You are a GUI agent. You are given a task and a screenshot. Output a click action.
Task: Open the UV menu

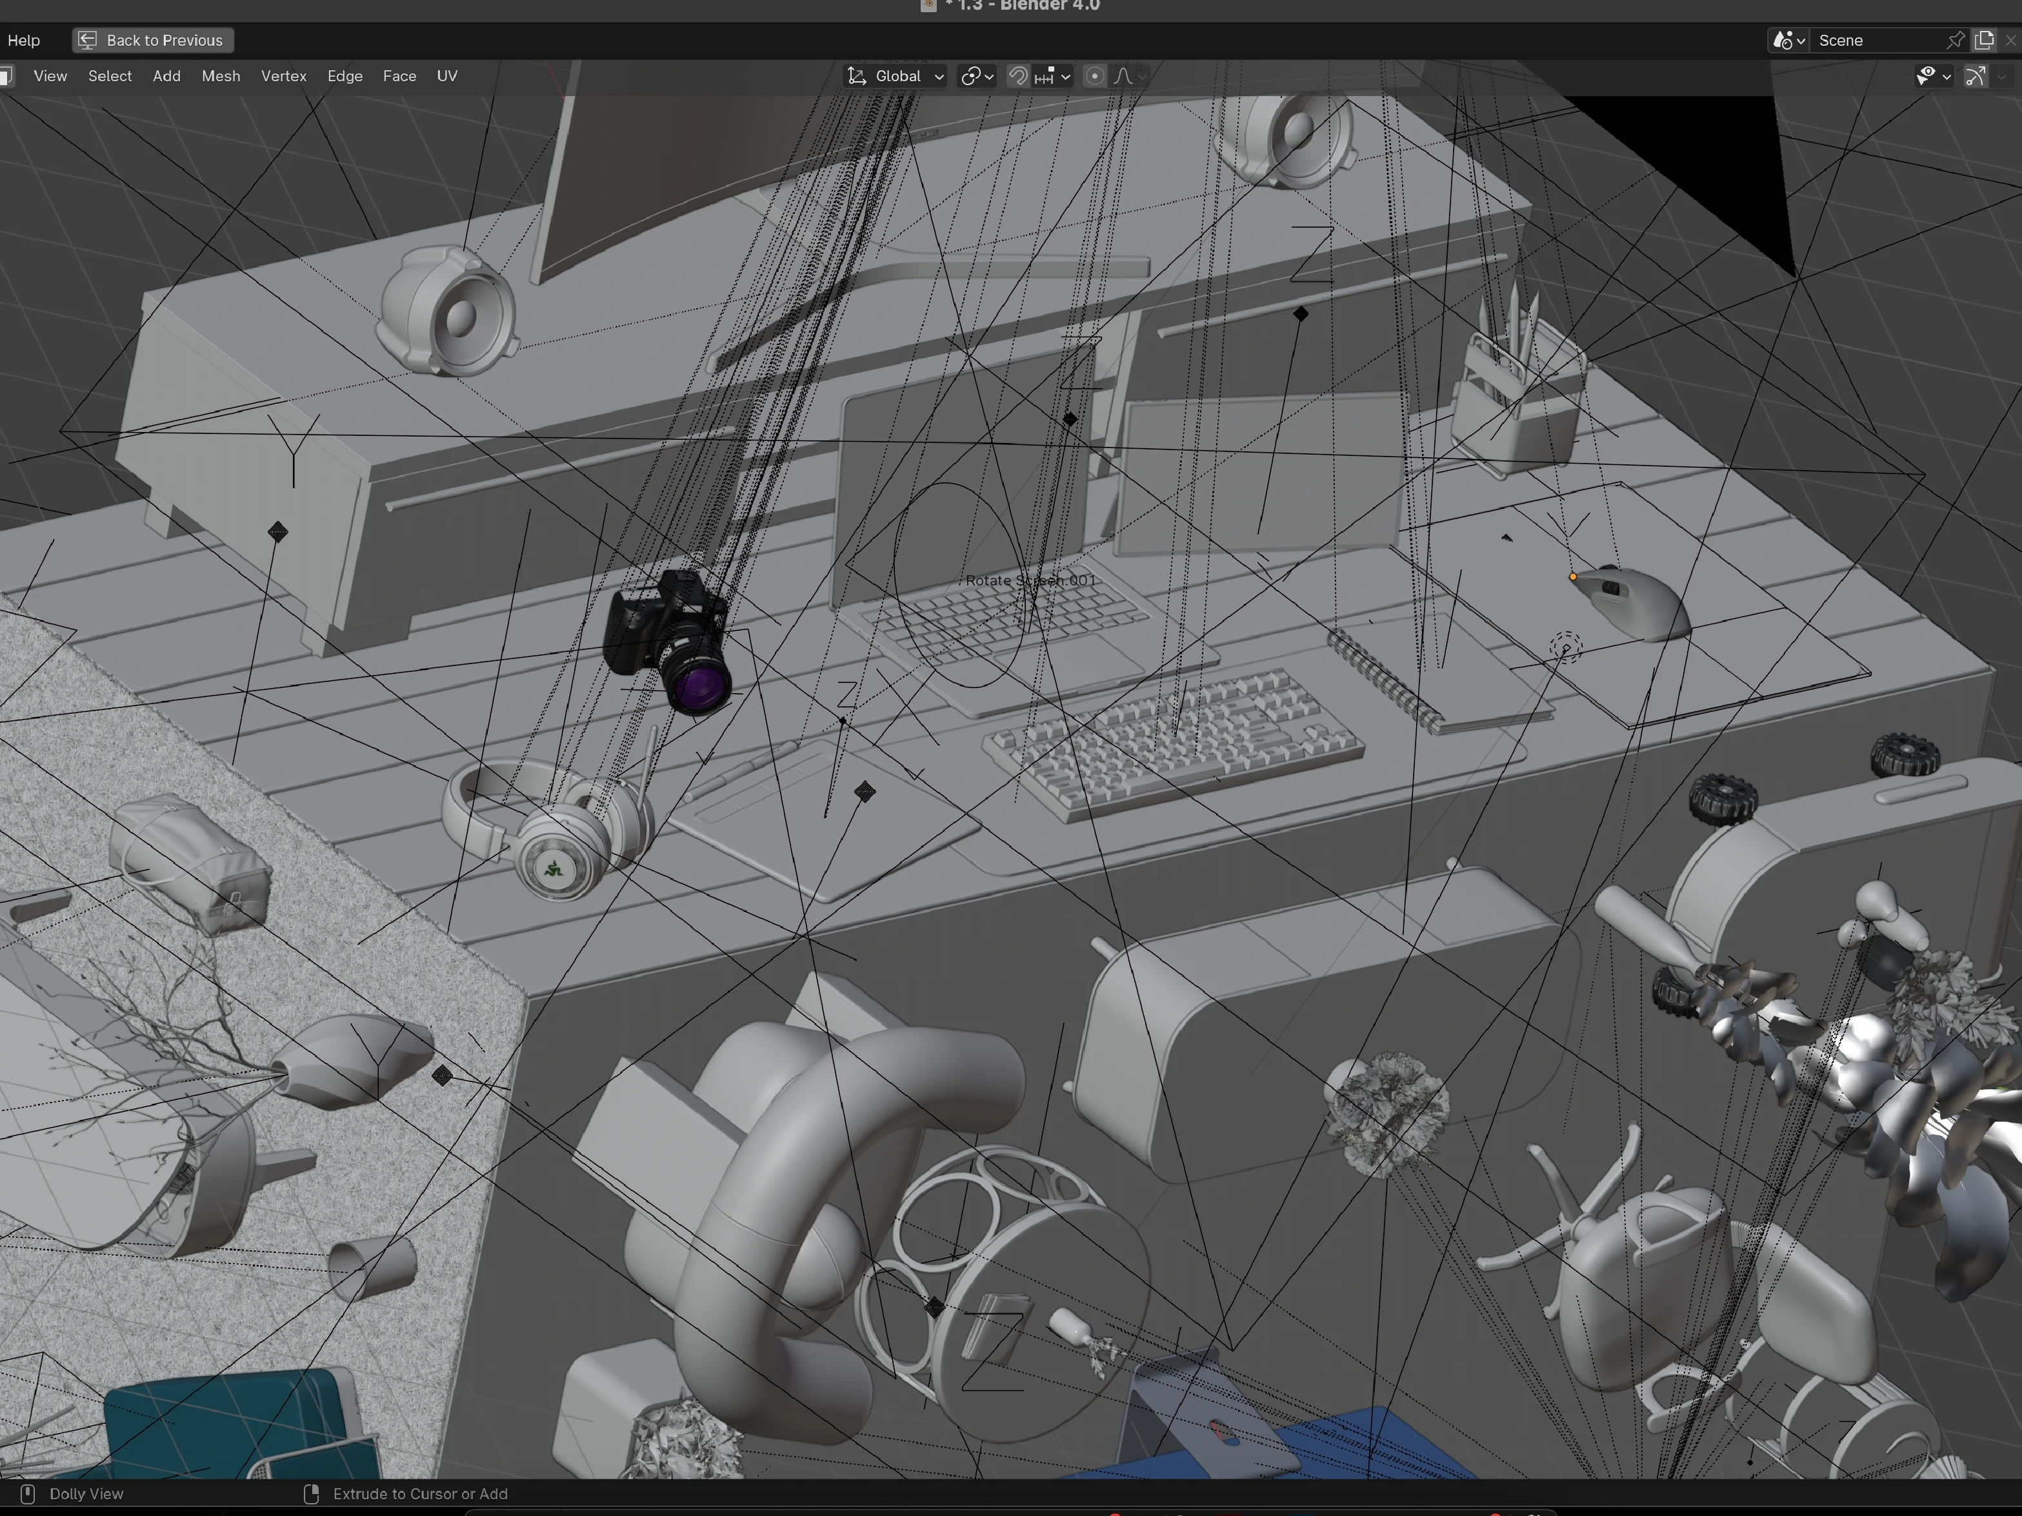tap(446, 76)
